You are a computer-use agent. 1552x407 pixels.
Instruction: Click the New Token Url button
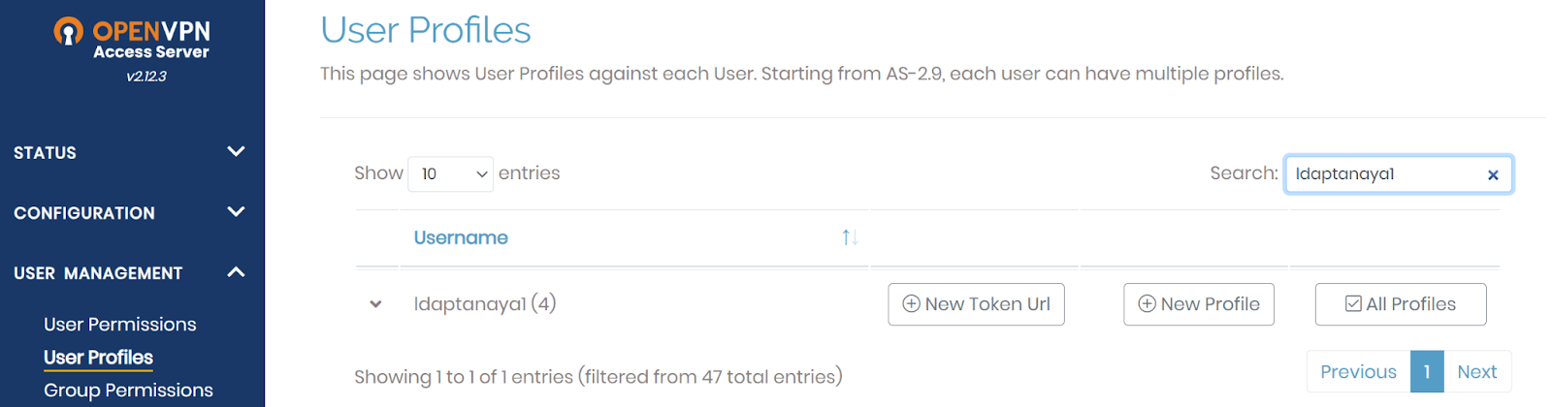(x=976, y=304)
